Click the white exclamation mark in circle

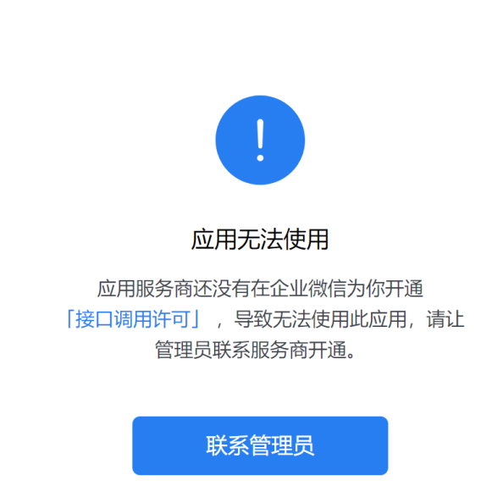click(x=260, y=140)
